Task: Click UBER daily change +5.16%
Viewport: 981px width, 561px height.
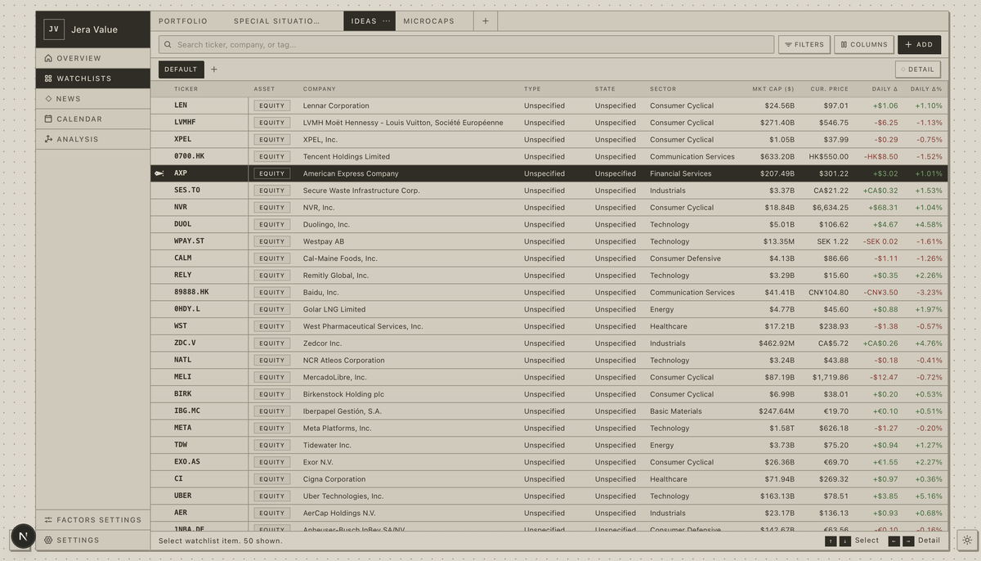Action: [x=929, y=496]
